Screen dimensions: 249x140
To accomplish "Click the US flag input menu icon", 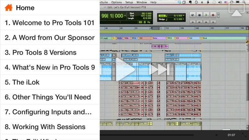I will pyautogui.click(x=226, y=2).
